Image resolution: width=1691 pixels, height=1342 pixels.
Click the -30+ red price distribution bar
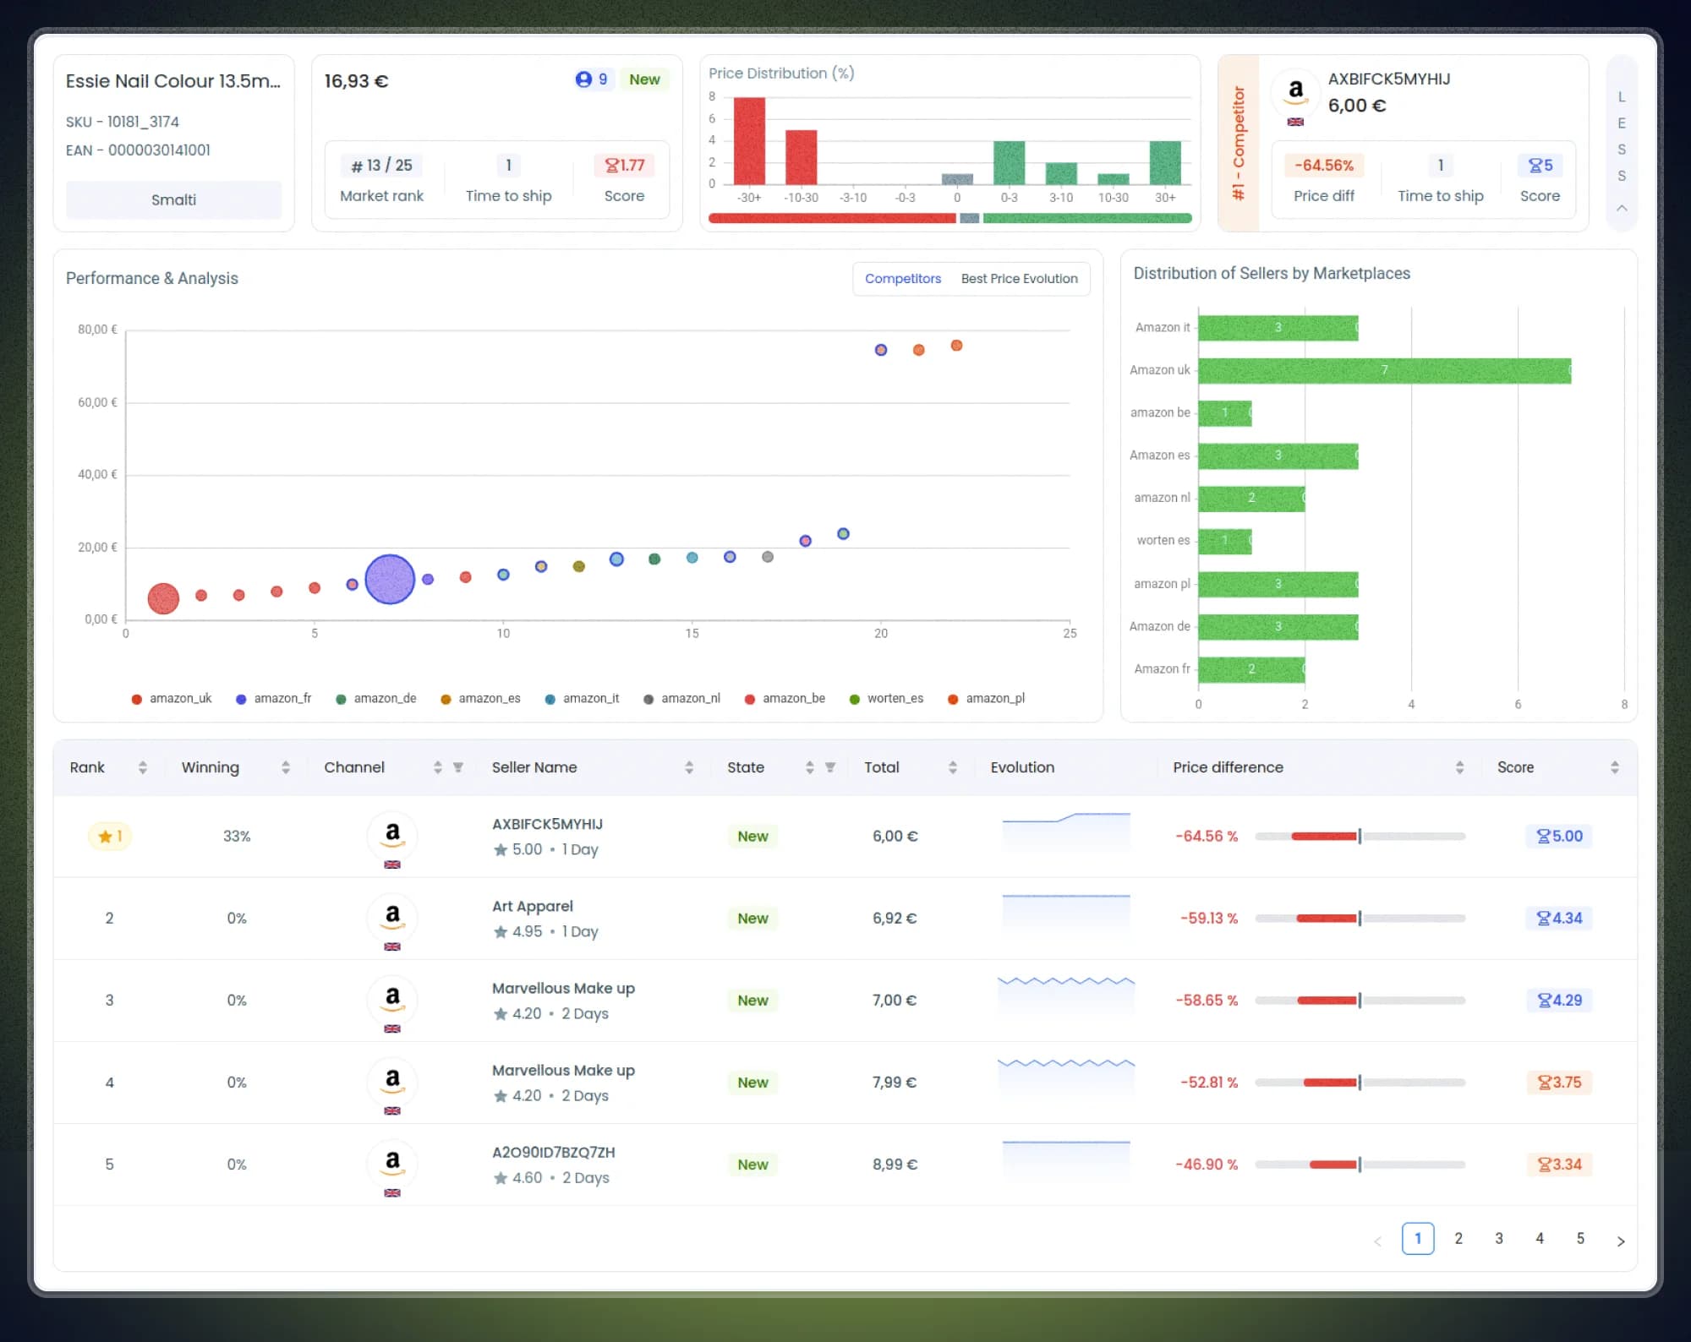pos(749,140)
